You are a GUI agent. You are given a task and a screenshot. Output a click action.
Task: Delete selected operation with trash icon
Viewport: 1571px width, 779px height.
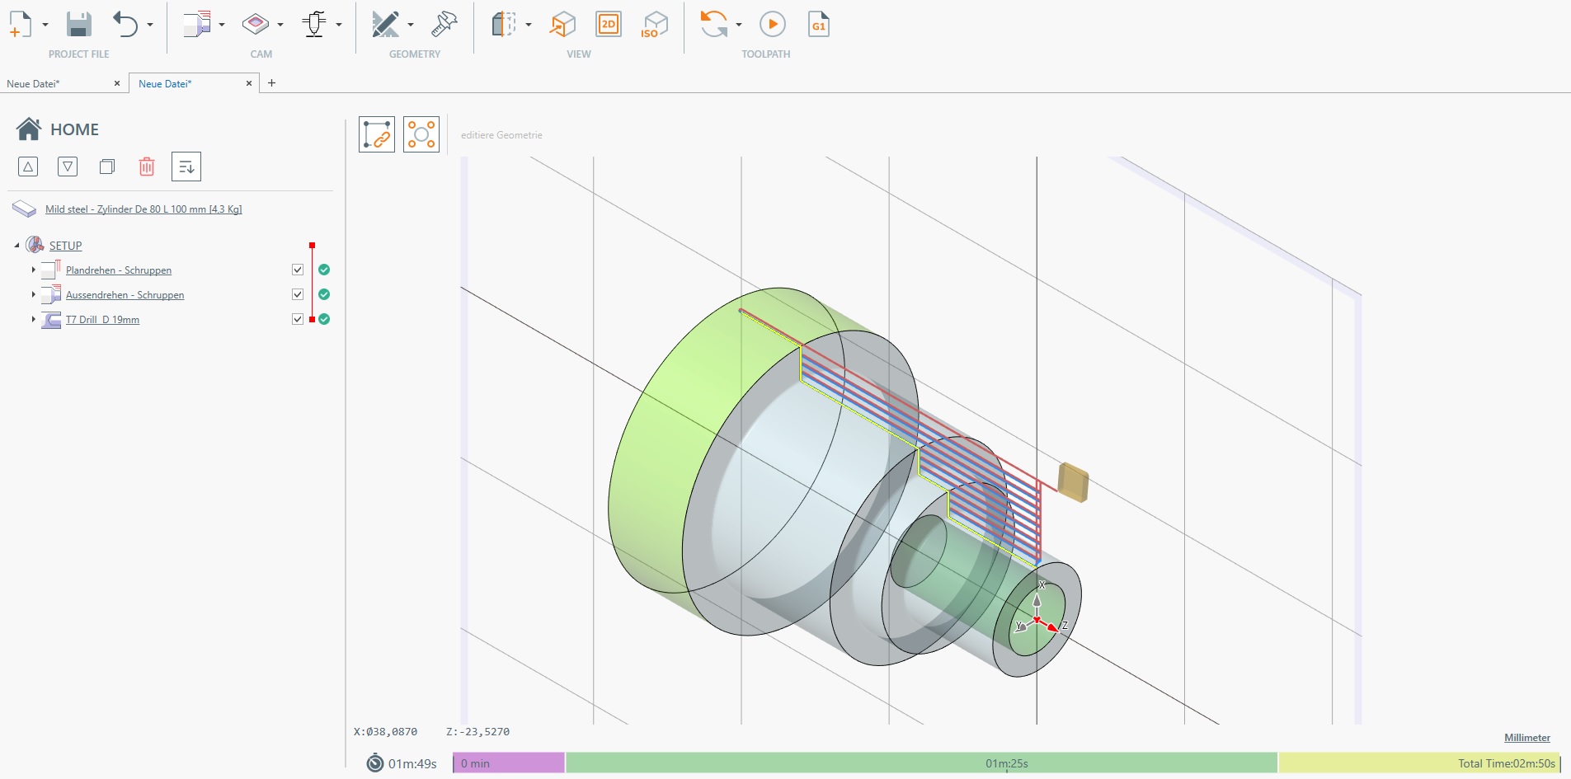click(x=147, y=166)
